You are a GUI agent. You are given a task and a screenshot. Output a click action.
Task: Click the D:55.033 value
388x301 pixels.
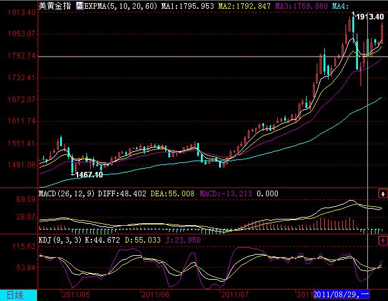click(143, 240)
